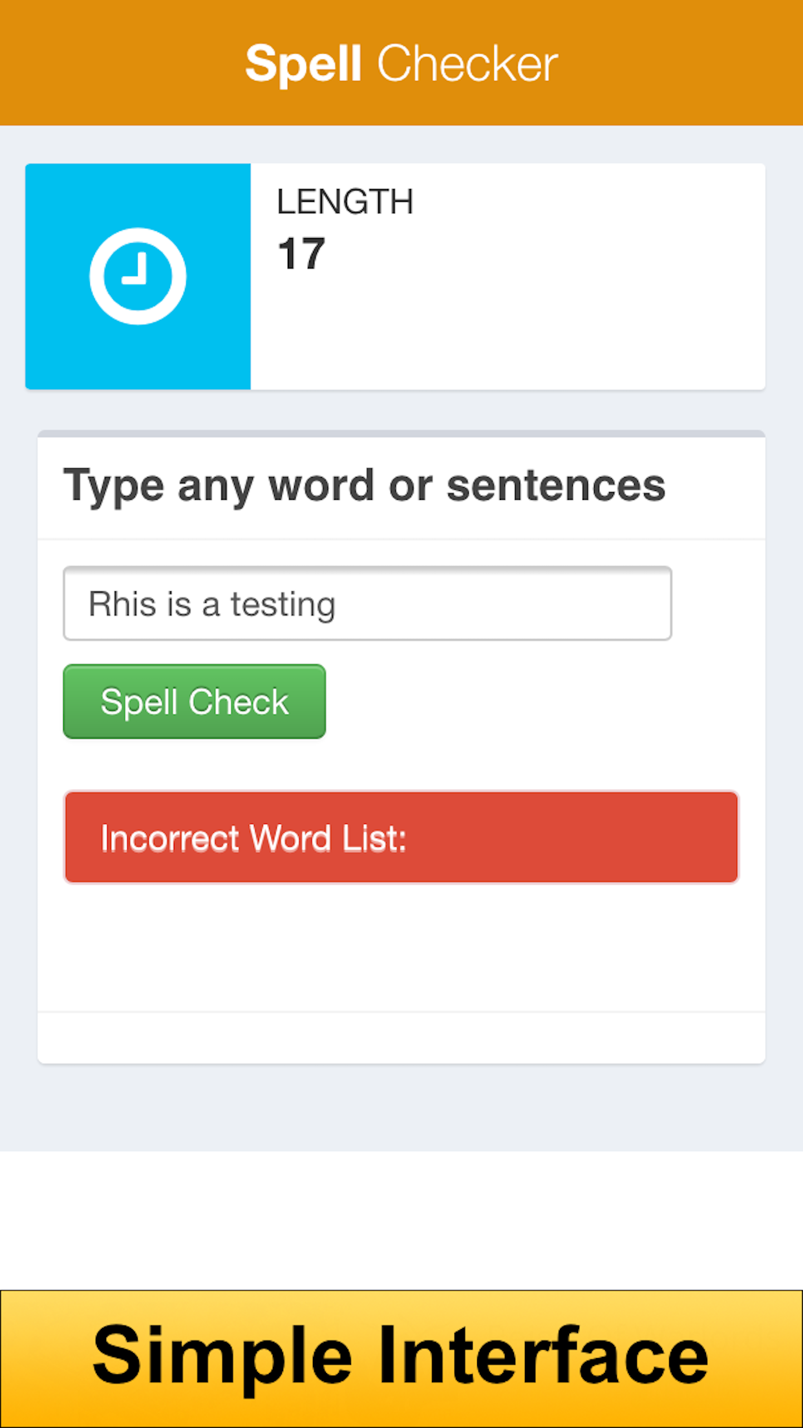The image size is (803, 1428).
Task: Select the LENGTH label text
Action: (x=345, y=202)
